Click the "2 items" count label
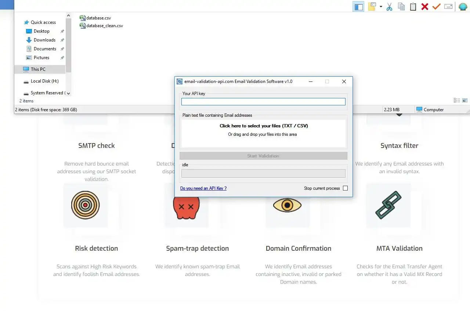The width and height of the screenshot is (470, 312). [26, 101]
